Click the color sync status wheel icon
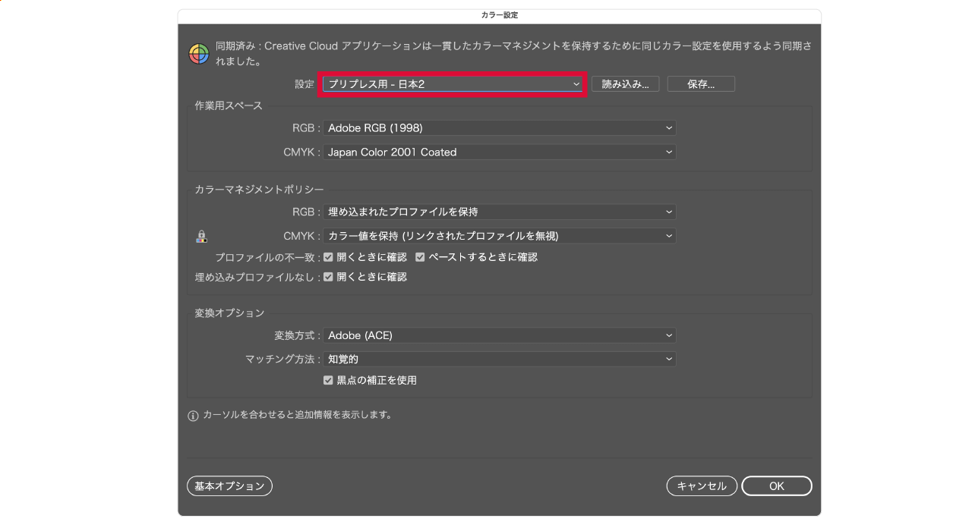This screenshot has height=531, width=972. [x=199, y=53]
